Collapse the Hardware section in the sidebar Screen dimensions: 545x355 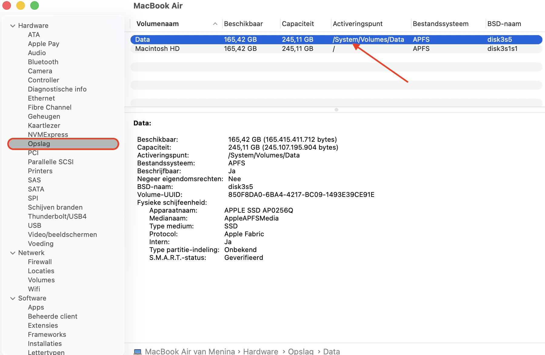tap(13, 25)
